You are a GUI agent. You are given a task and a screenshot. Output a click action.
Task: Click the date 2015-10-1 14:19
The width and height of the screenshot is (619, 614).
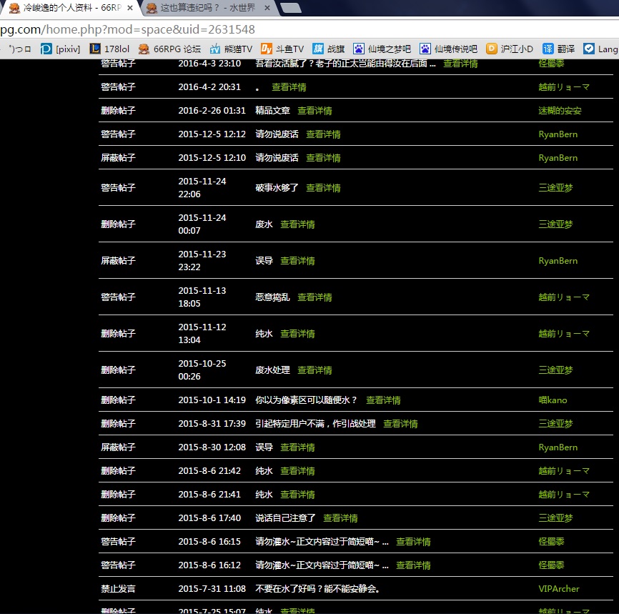[x=212, y=400]
